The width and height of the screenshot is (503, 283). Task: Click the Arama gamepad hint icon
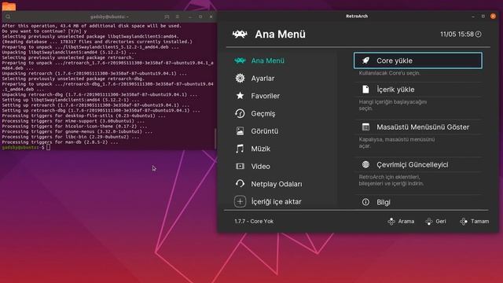click(x=391, y=222)
